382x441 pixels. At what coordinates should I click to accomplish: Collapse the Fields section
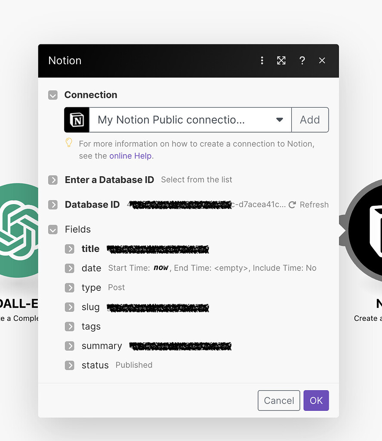[52, 230]
